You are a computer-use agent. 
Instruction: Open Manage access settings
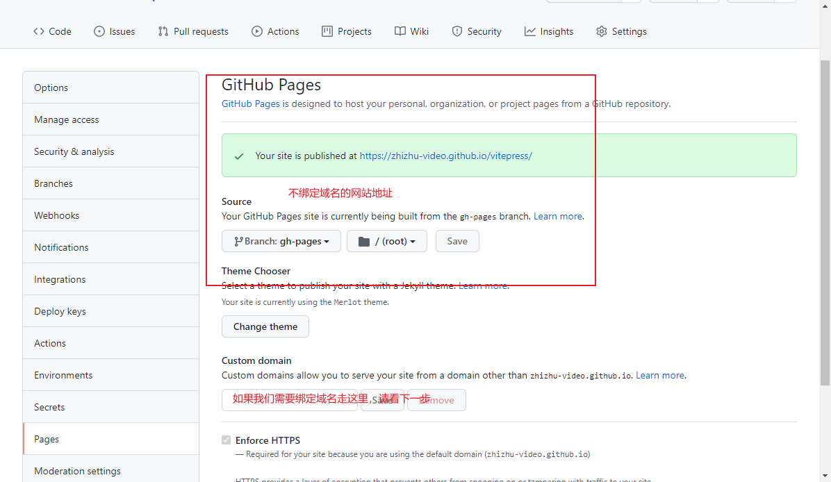(110, 119)
